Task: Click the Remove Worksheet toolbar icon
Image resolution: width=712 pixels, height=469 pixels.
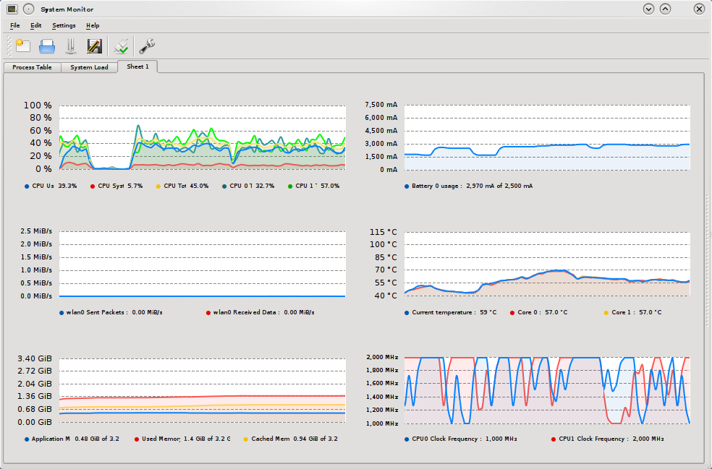Action: pyautogui.click(x=70, y=46)
